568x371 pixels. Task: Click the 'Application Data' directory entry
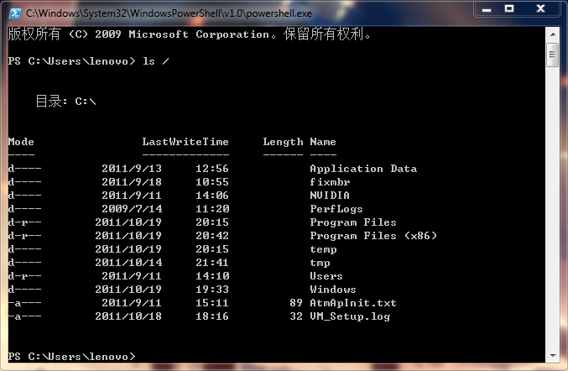click(362, 169)
